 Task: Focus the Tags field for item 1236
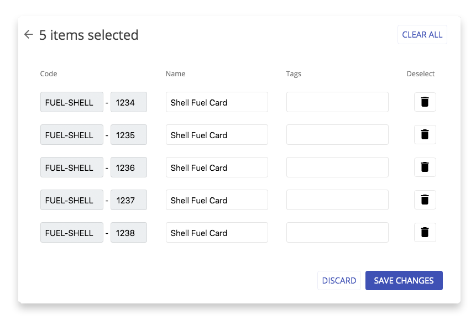click(x=337, y=167)
